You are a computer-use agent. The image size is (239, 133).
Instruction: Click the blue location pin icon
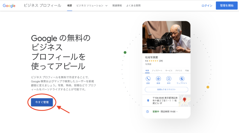[148, 100]
